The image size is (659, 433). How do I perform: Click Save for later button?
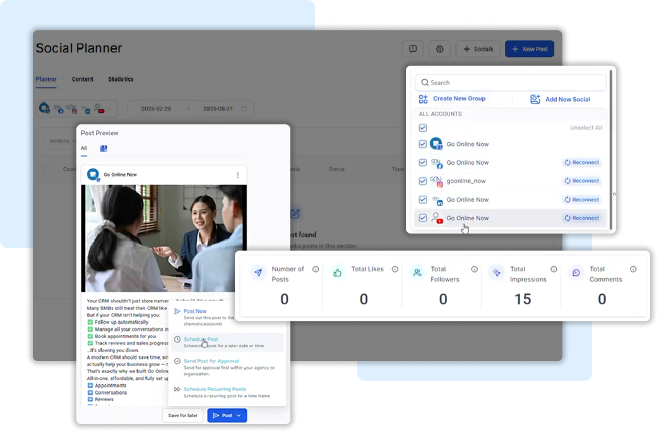point(182,415)
